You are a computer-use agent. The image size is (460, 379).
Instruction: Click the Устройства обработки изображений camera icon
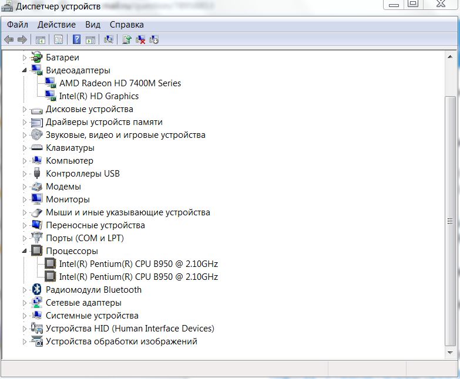pos(36,341)
